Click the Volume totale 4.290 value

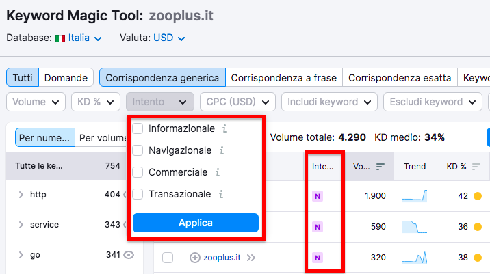point(352,137)
